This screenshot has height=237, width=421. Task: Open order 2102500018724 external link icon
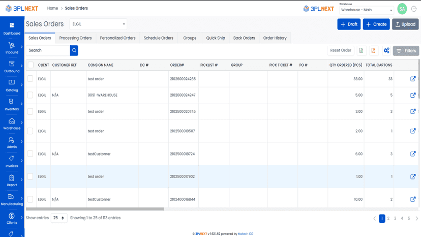(413, 154)
